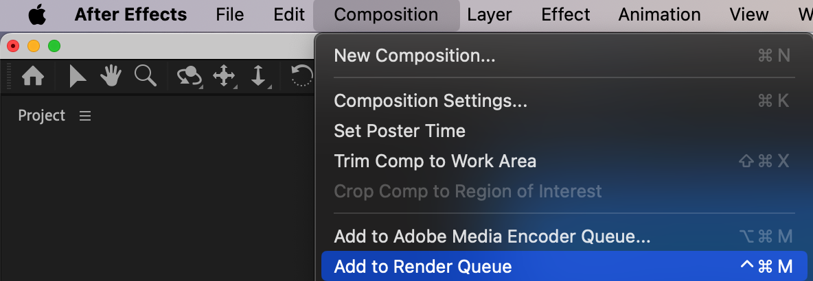Open the Project panel hamburger menu

tap(85, 116)
